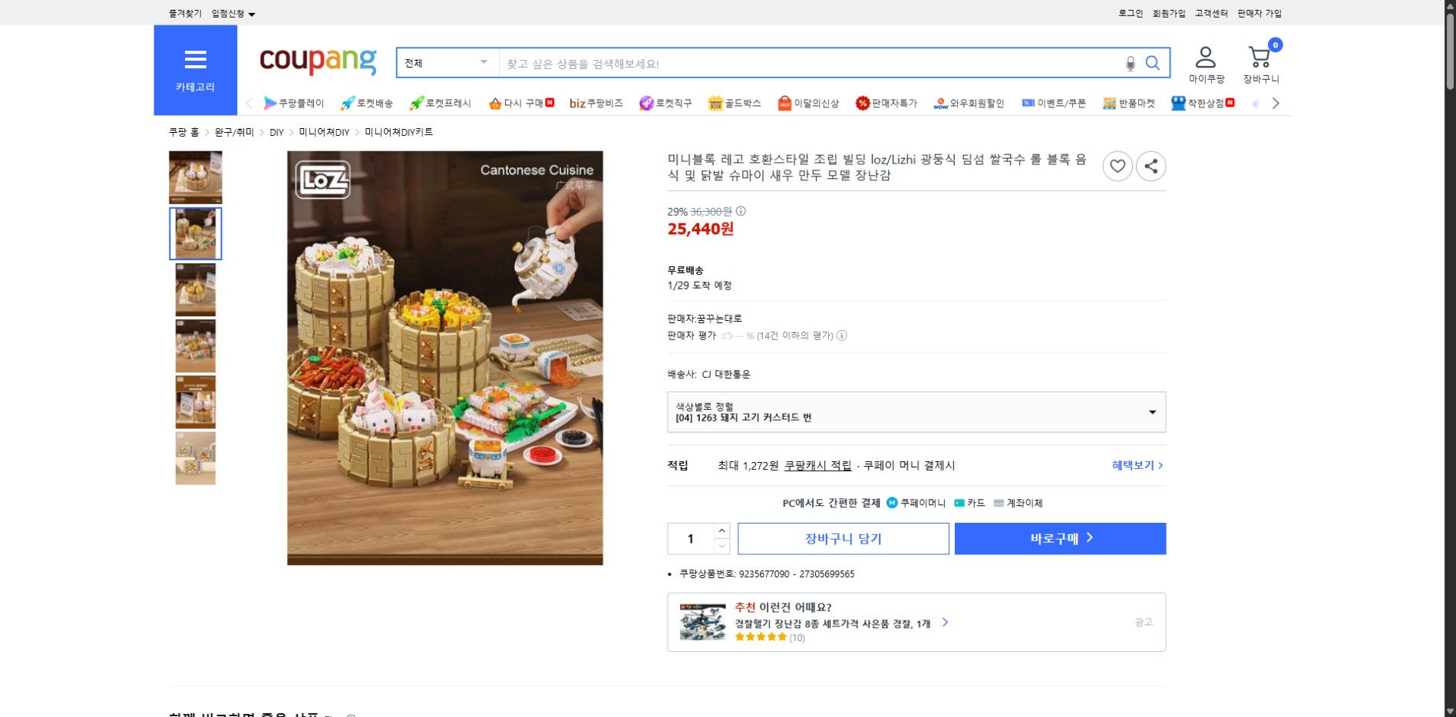Click the search magnifier icon
The width and height of the screenshot is (1456, 717).
[x=1152, y=63]
